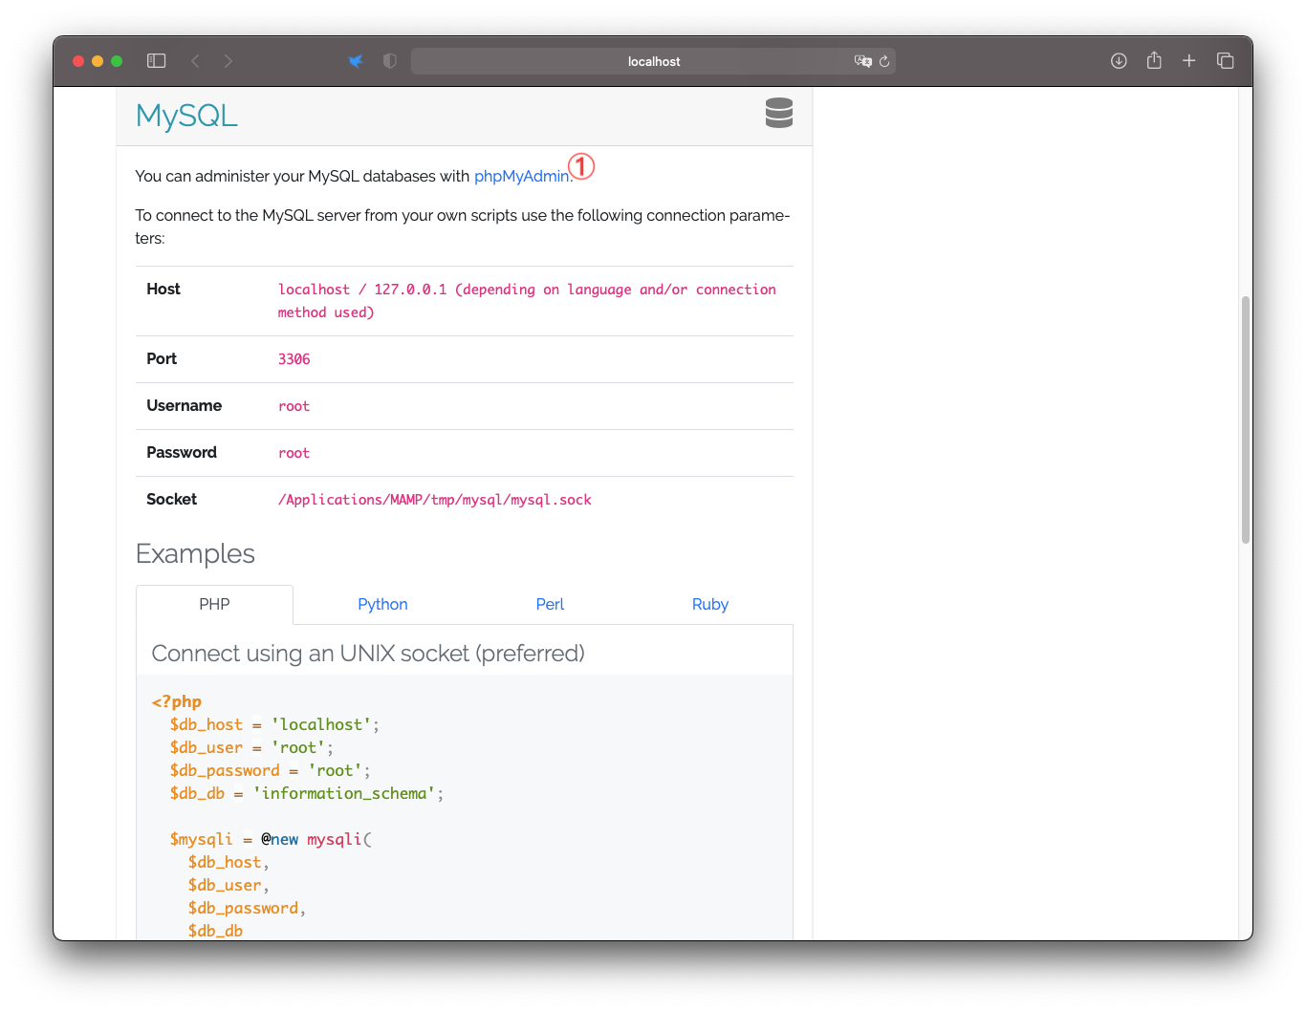Click the localhost address bar
The image size is (1306, 1011).
(x=653, y=61)
